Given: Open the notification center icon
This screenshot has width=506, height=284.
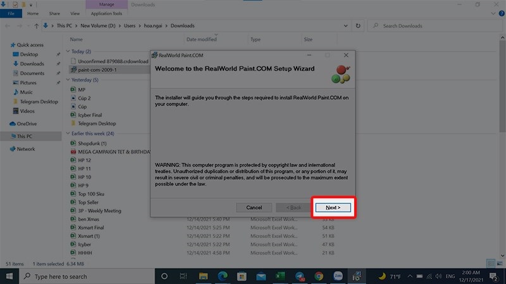Looking at the screenshot, I should click(x=493, y=276).
